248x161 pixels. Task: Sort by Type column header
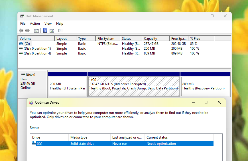86,39
